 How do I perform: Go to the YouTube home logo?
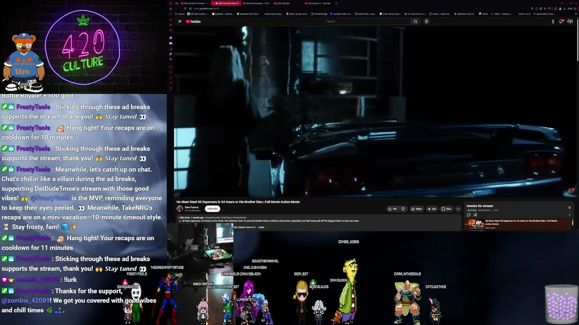[x=193, y=21]
